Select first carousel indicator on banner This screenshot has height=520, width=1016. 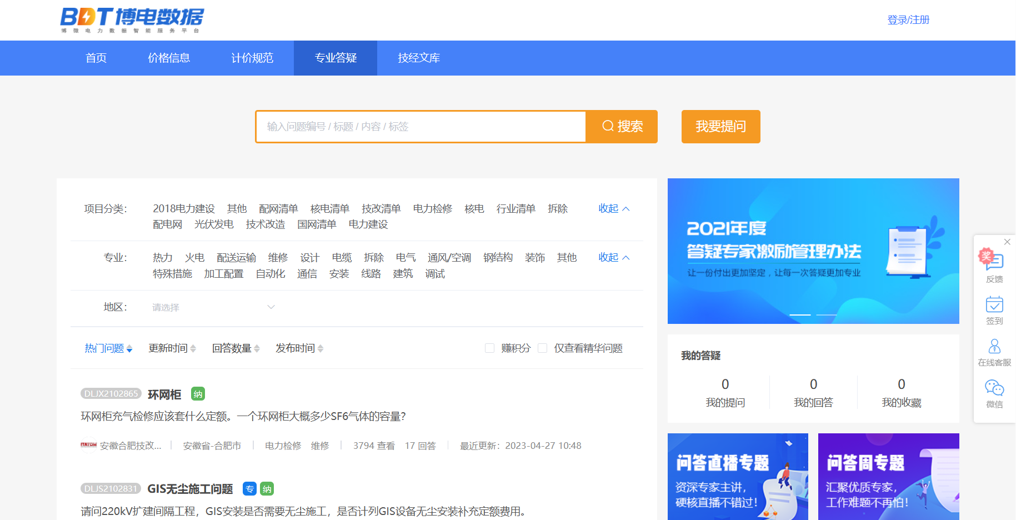[x=800, y=315]
